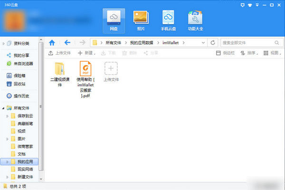Collapse the 所有文件 tree node
This screenshot has width=285, height=190.
point(4,108)
